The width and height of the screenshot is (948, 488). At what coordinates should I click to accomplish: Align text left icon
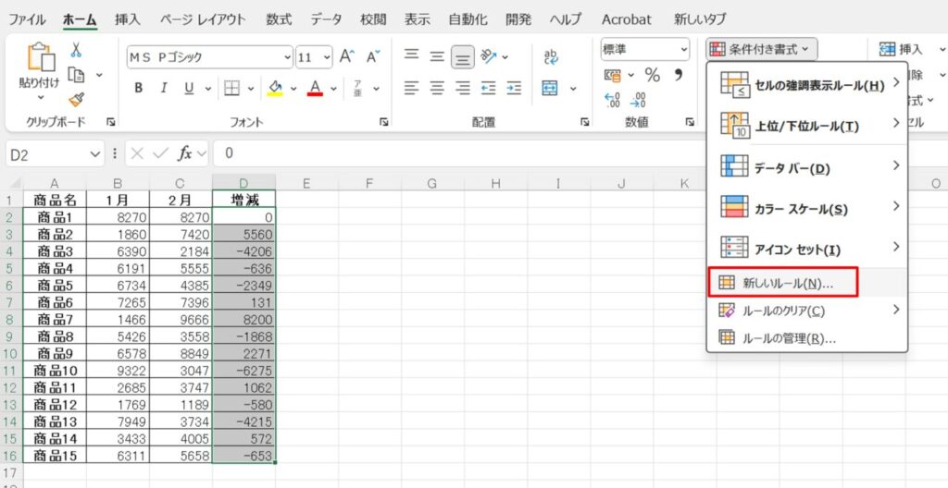[412, 88]
